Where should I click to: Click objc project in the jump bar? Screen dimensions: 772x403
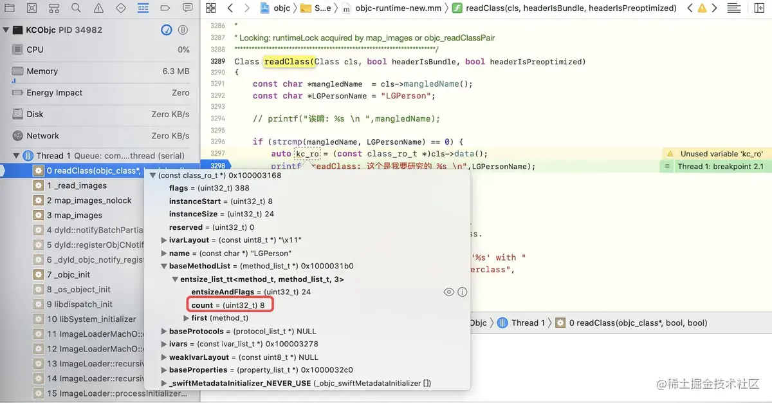(x=275, y=8)
